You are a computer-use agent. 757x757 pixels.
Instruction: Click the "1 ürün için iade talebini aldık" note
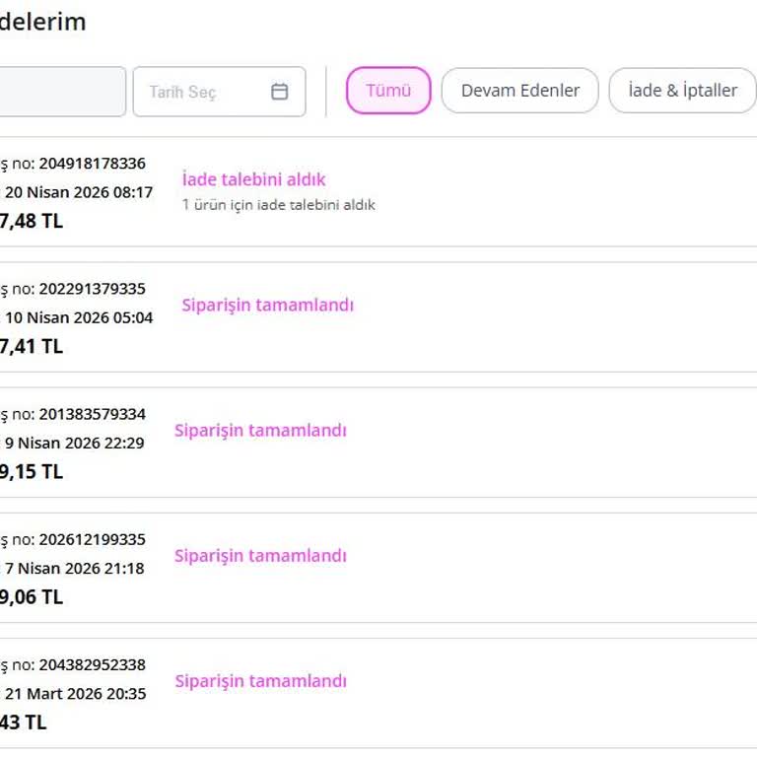coord(279,205)
